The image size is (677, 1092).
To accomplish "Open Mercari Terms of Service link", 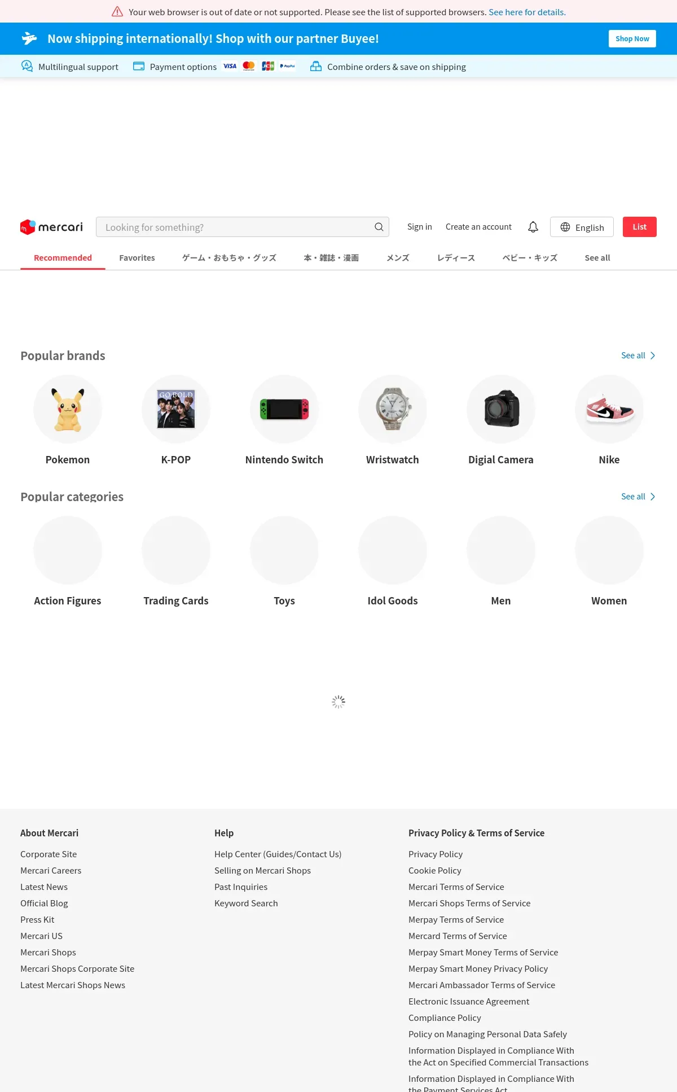I will pos(456,887).
